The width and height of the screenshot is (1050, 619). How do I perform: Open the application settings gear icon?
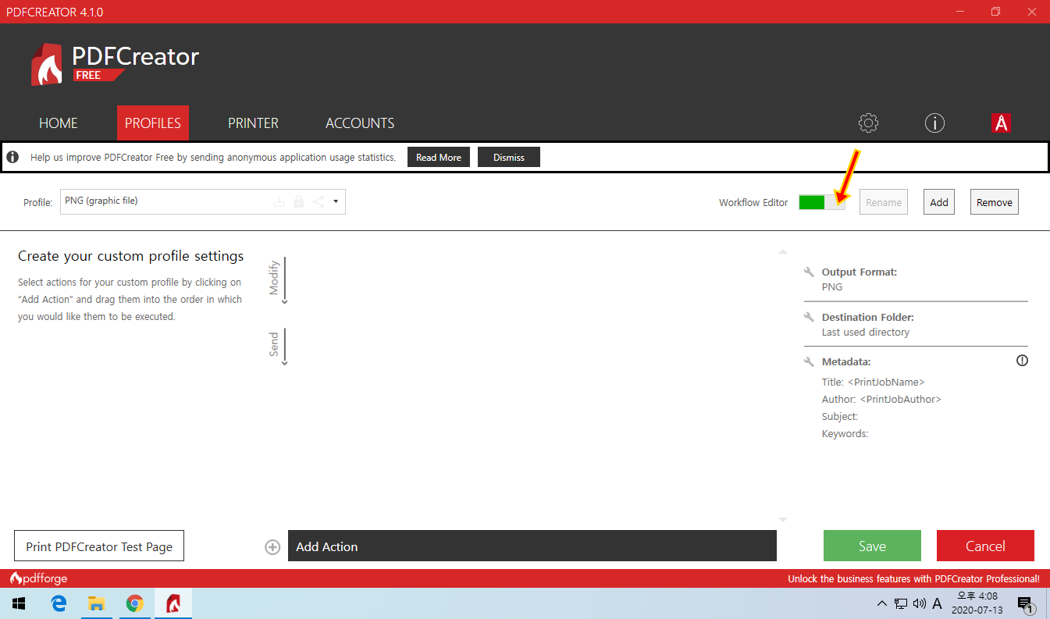[868, 123]
